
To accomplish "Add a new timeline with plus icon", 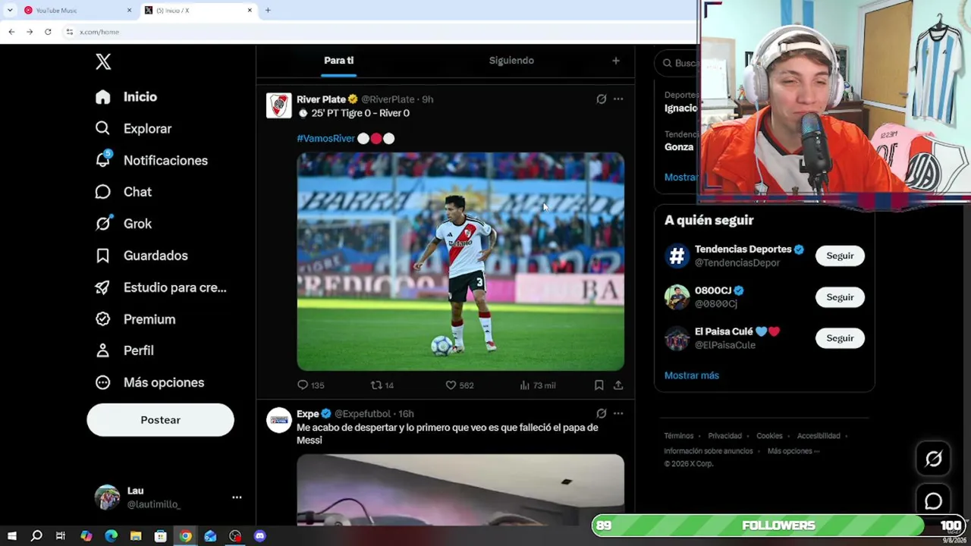I will tap(616, 61).
